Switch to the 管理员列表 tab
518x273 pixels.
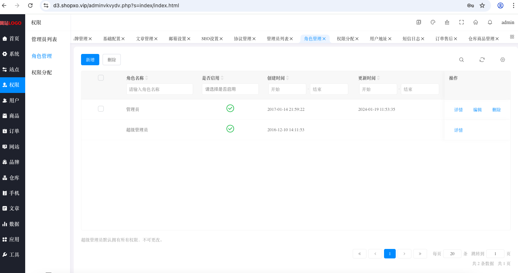(278, 39)
